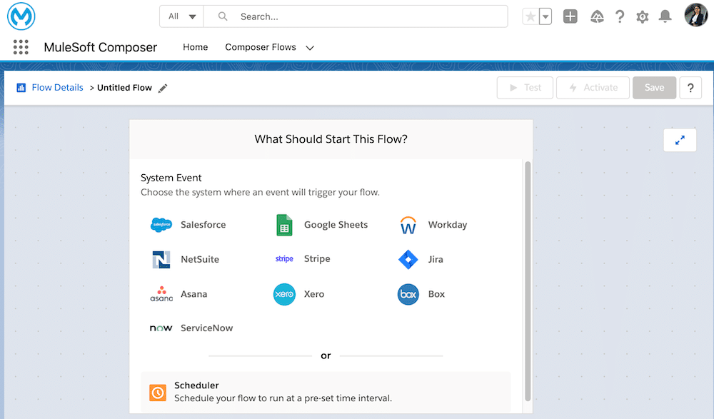Viewport: 714px width, 419px height.
Task: Click the Salesforce label text
Action: coord(203,225)
